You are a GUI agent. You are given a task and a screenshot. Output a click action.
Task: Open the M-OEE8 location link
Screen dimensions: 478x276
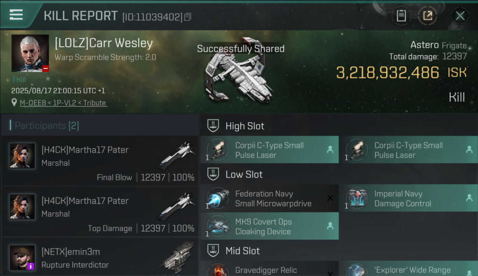pyautogui.click(x=63, y=103)
